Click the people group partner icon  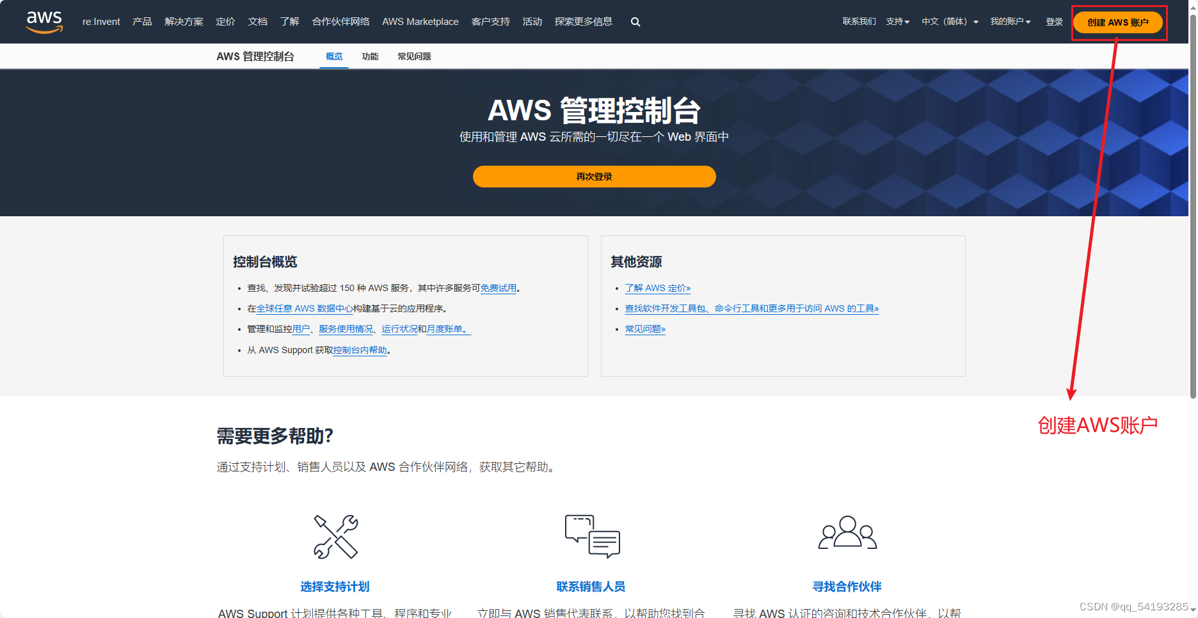point(847,532)
